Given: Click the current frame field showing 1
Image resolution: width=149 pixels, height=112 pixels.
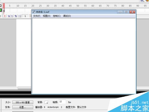Looking at the screenshot, I should point(25,16).
